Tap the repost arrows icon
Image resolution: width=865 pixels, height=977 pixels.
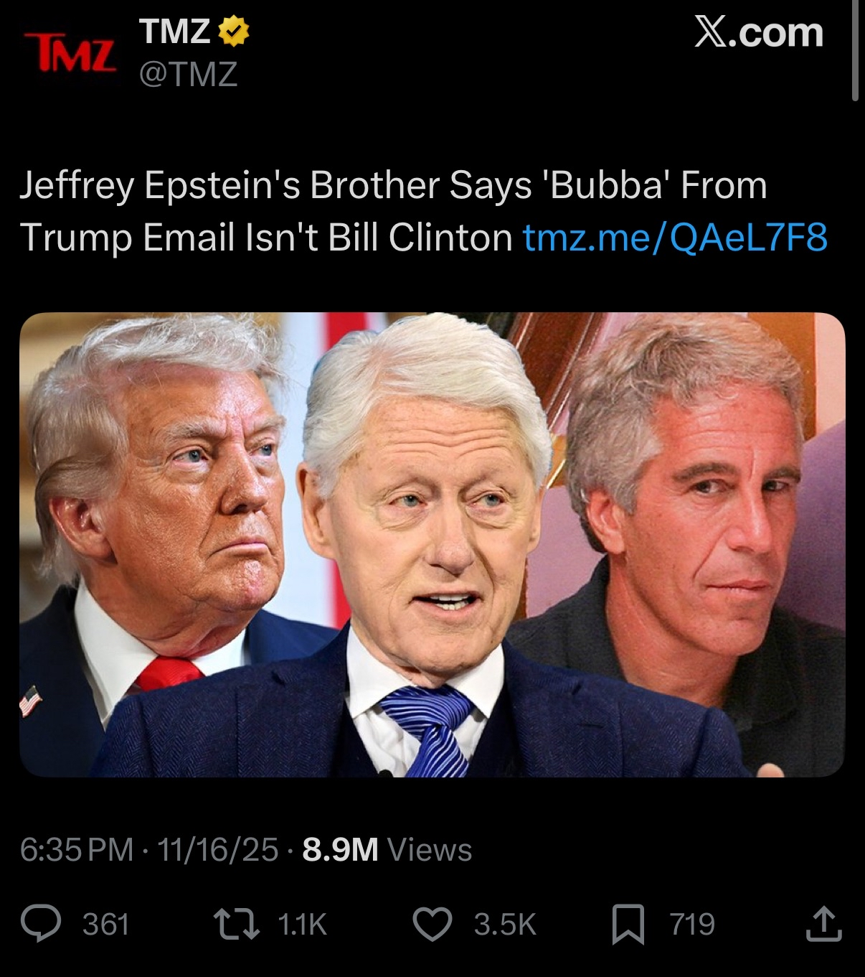[x=237, y=924]
